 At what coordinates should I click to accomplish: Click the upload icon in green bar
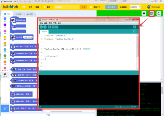coord(159,13)
